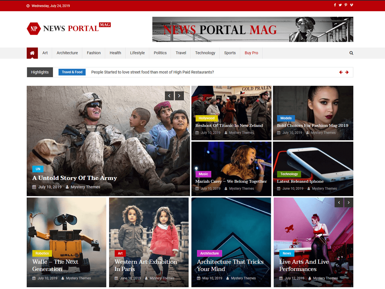Open the Facebook social icon
The image size is (385, 289).
click(x=335, y=5)
